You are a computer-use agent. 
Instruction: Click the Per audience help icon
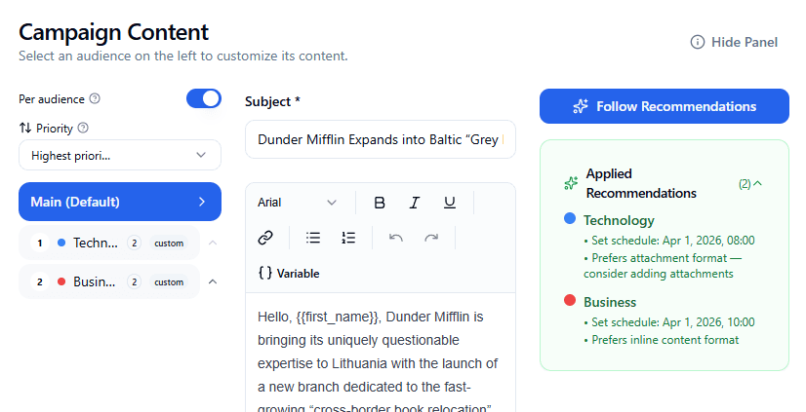(95, 98)
